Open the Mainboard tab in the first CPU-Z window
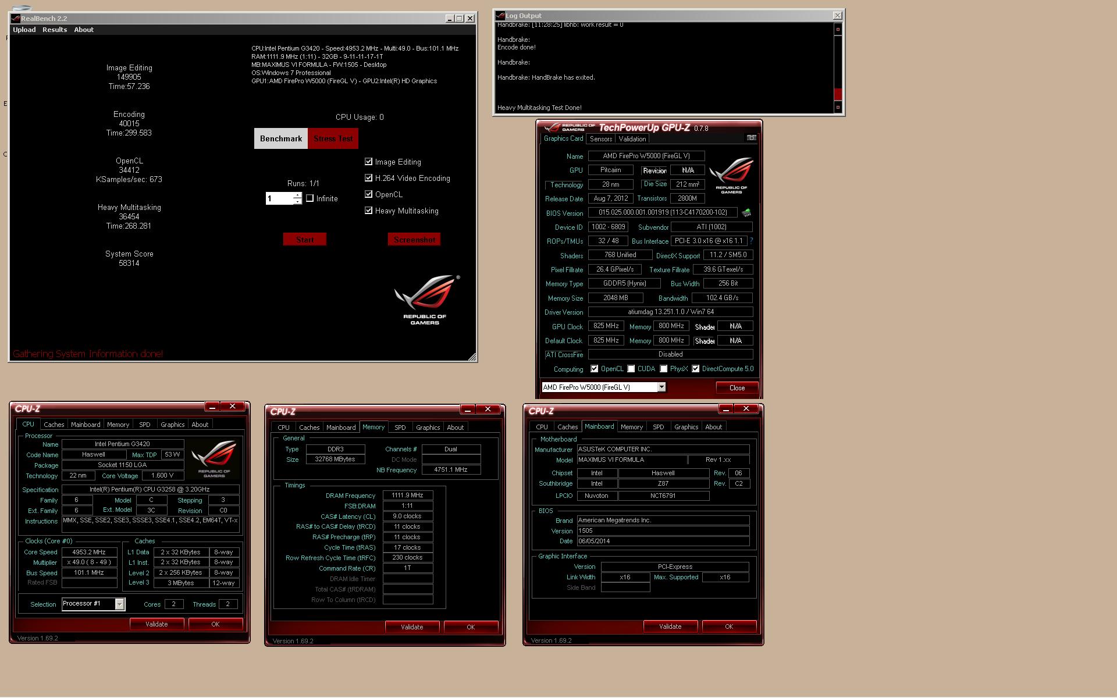The height and width of the screenshot is (698, 1117). pyautogui.click(x=86, y=425)
